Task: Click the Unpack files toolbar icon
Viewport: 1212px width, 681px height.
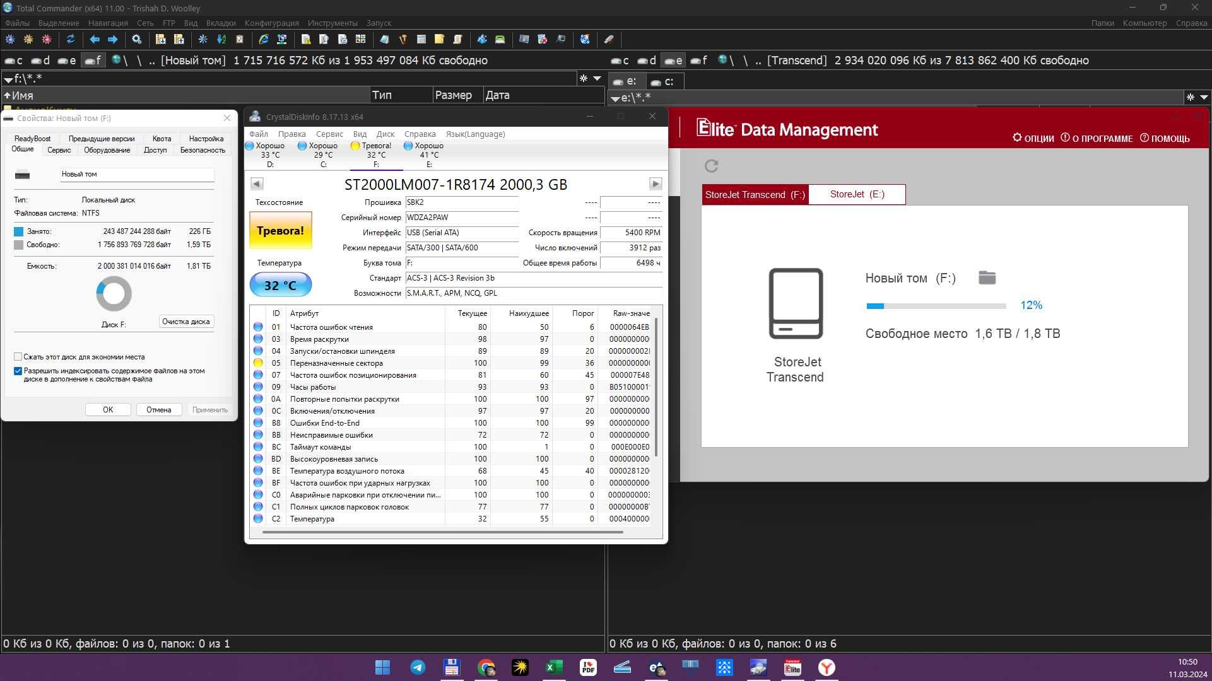Action: click(179, 39)
